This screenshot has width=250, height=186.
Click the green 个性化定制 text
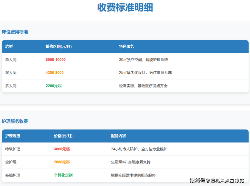[x=63, y=175]
